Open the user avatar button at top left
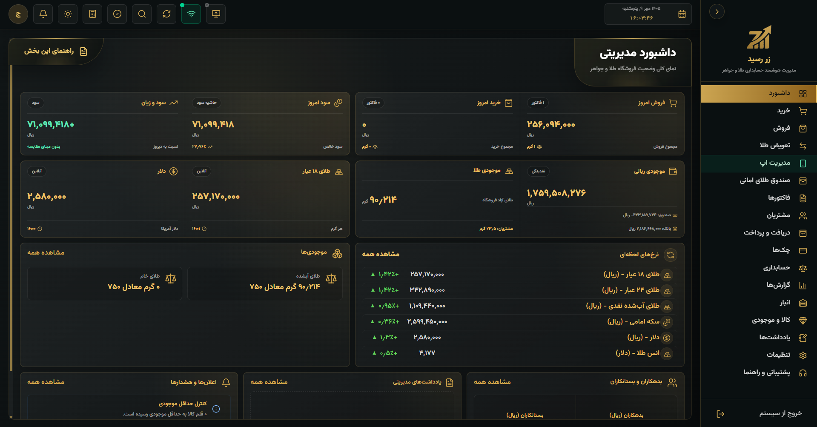This screenshot has width=817, height=427. (x=18, y=14)
